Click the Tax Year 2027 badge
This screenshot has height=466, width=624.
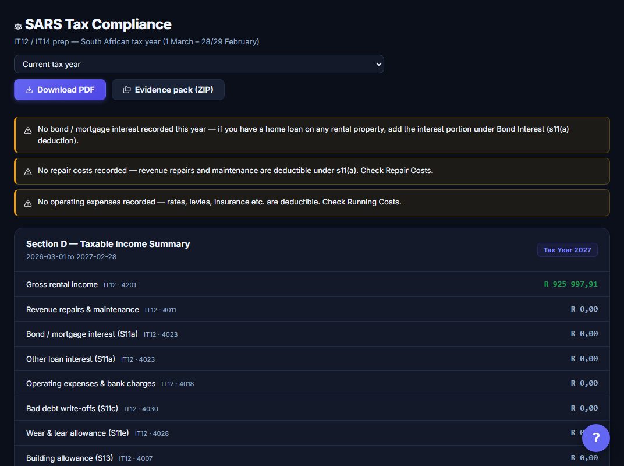[567, 250]
